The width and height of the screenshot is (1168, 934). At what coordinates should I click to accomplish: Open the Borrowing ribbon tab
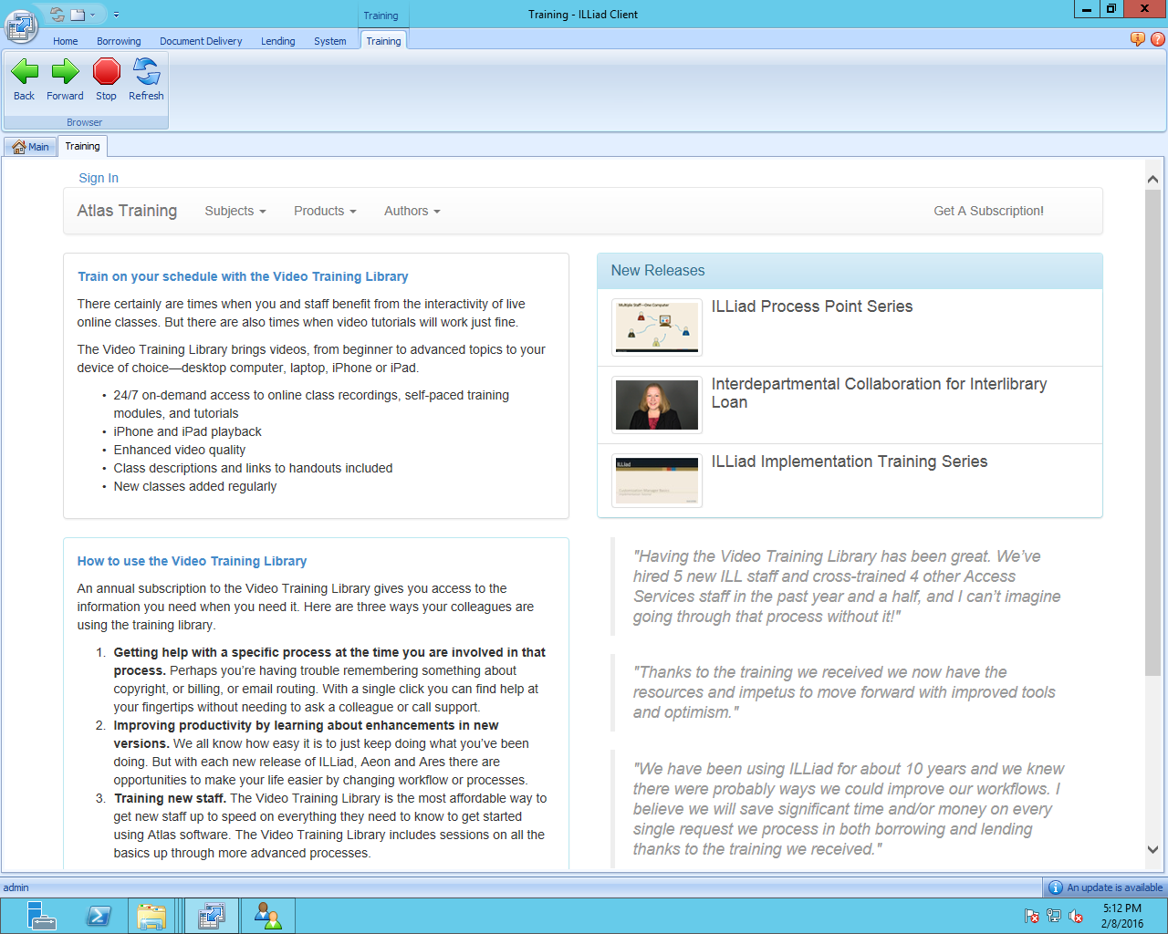(119, 41)
